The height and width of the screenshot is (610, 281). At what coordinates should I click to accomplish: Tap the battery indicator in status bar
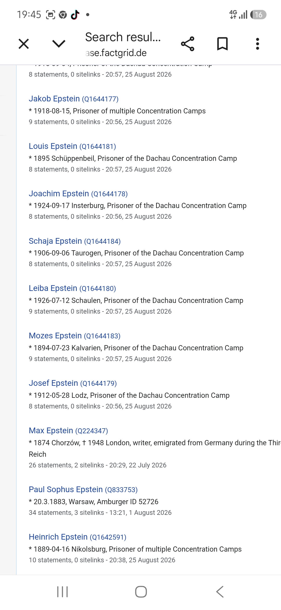click(x=258, y=15)
